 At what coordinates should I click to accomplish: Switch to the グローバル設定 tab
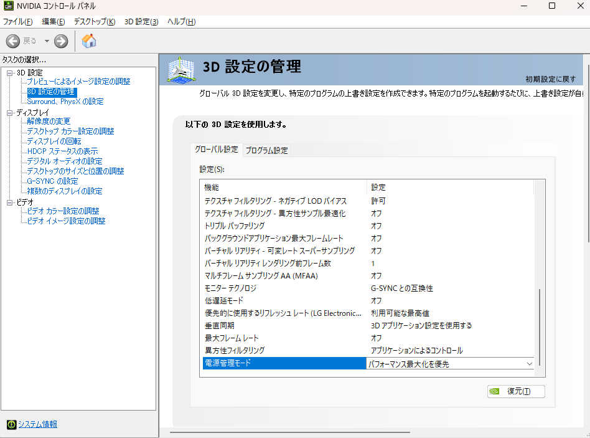(x=217, y=150)
